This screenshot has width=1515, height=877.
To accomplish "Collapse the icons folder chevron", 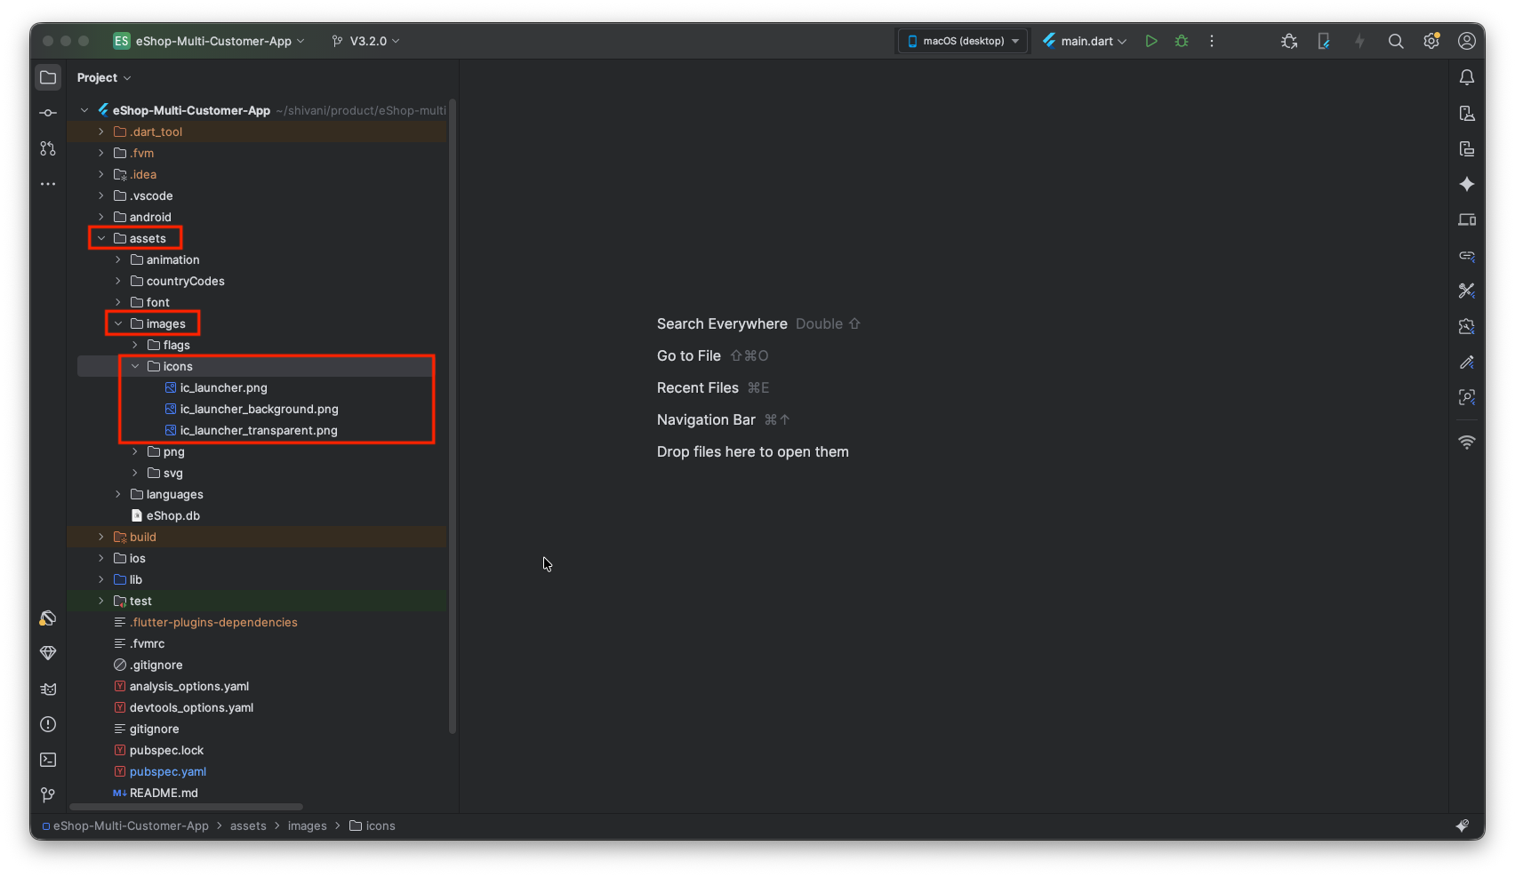I will 135,366.
